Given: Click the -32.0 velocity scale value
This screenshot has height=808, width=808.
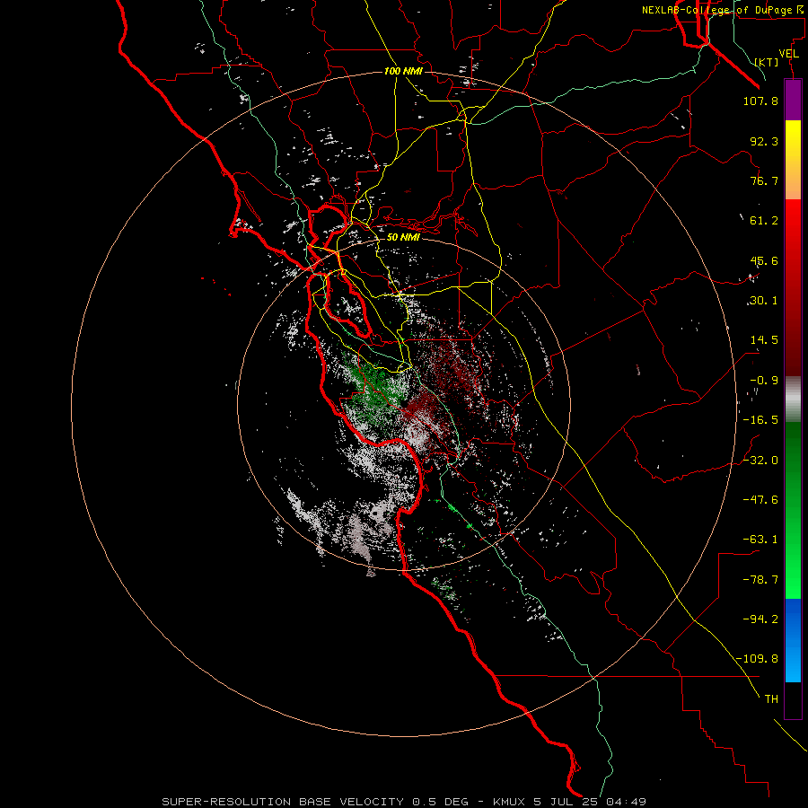Looking at the screenshot, I should pos(760,461).
